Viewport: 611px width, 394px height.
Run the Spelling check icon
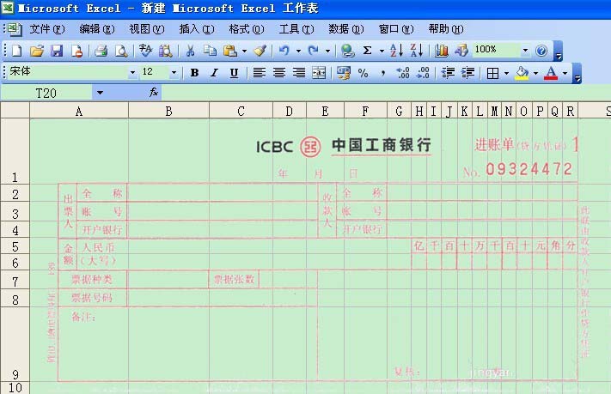[145, 51]
